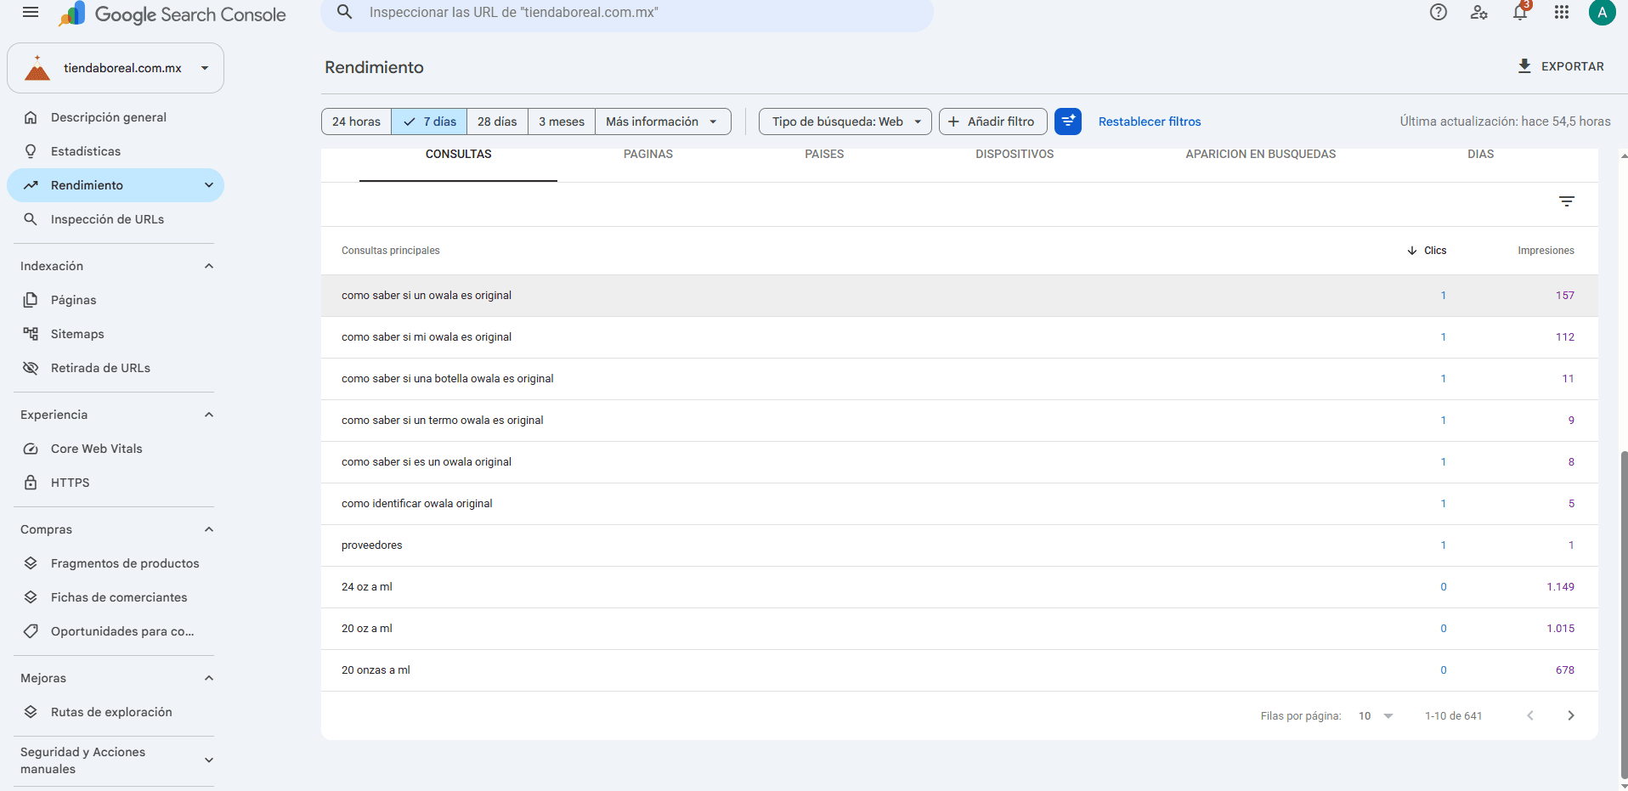Click the table filter rows icon
The height and width of the screenshot is (791, 1628).
pyautogui.click(x=1567, y=201)
